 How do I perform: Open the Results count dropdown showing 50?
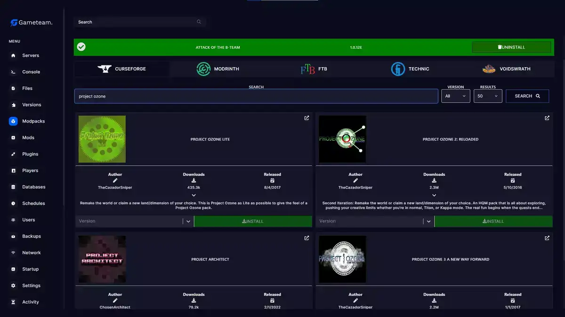click(488, 96)
